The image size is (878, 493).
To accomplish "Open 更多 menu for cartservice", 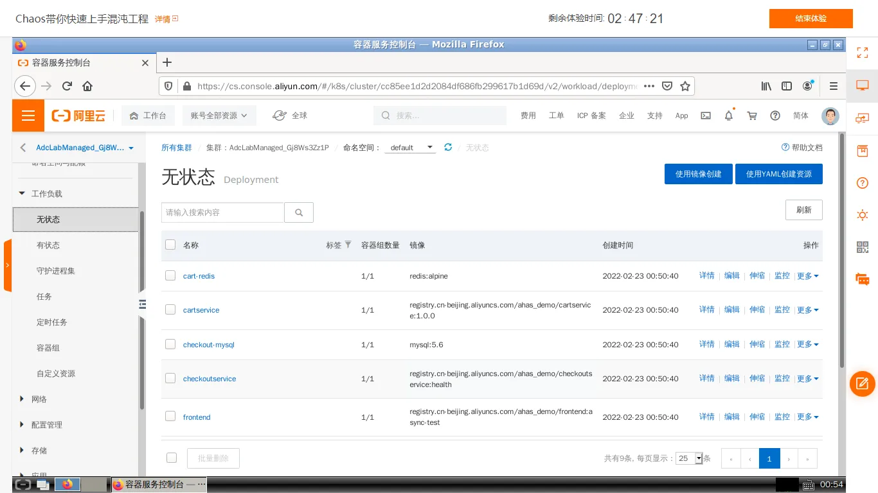I will click(x=807, y=310).
